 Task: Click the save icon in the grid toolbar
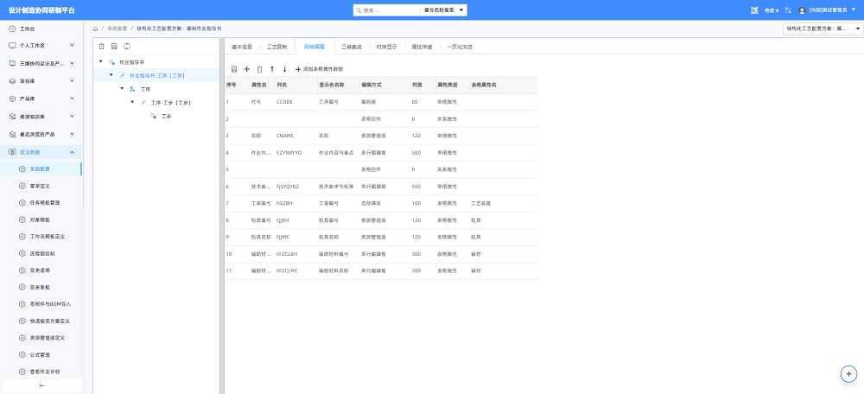(x=234, y=69)
